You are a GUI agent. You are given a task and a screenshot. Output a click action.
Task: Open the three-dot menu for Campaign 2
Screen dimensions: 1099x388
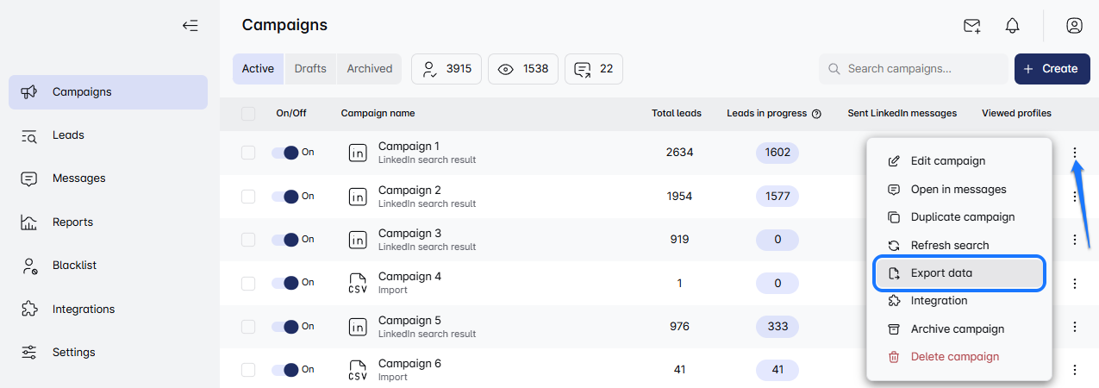(x=1075, y=197)
